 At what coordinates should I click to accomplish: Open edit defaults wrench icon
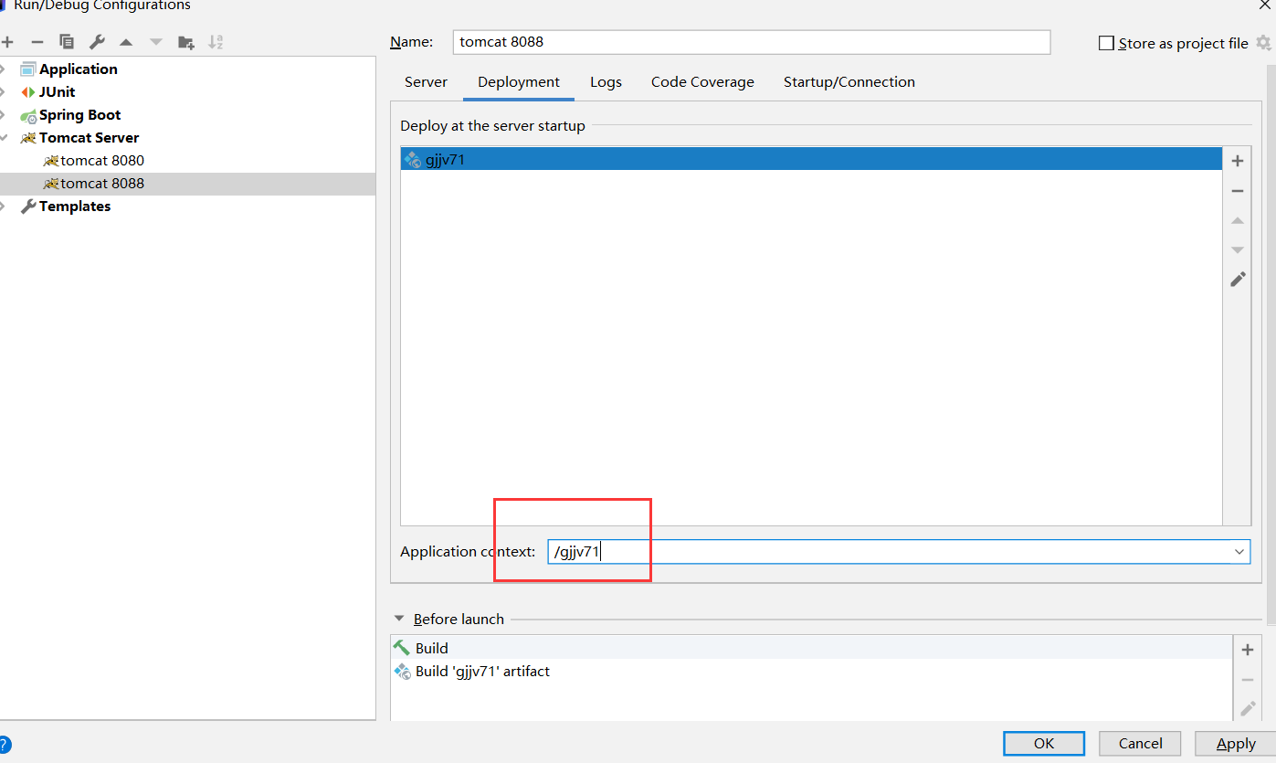click(x=97, y=42)
